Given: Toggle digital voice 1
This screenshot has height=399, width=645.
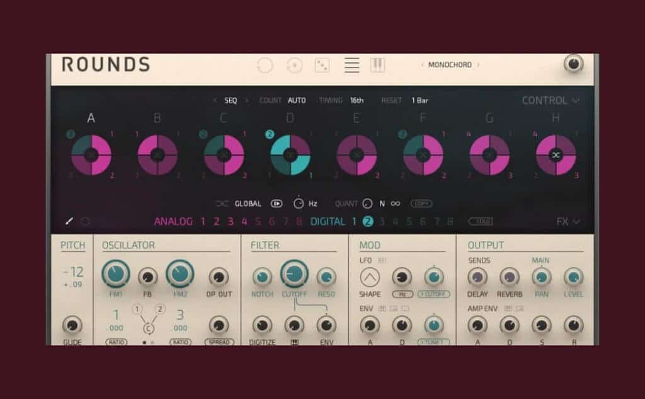Looking at the screenshot, I should 354,221.
